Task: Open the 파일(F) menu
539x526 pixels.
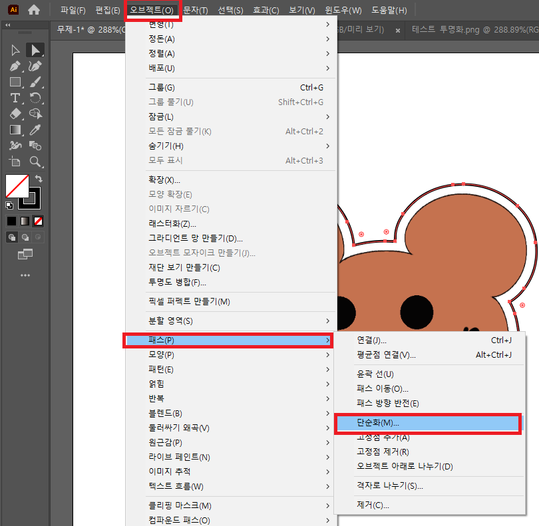Action: (x=73, y=10)
